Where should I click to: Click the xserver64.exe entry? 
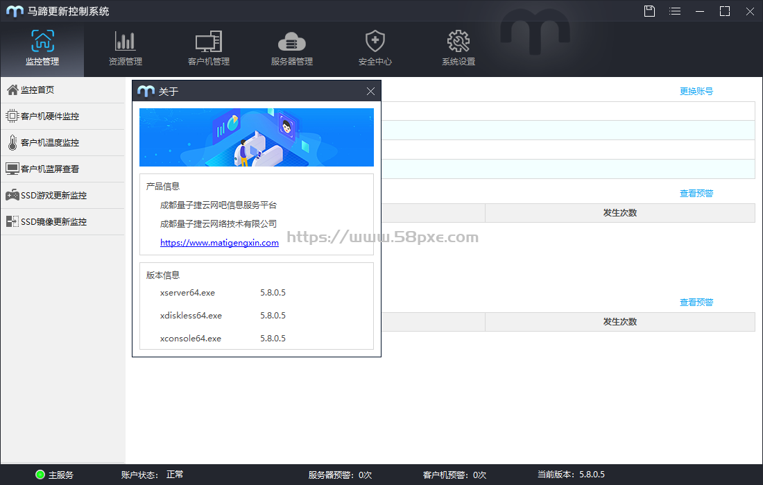187,293
